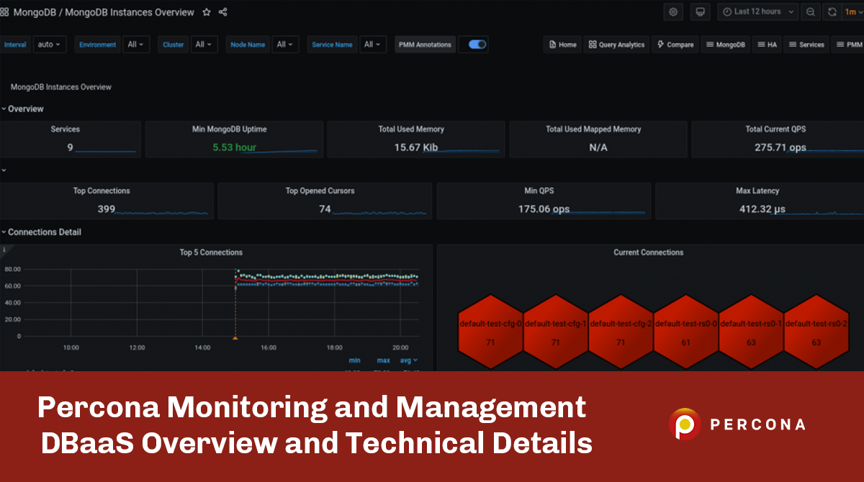Click the dashboards grid icon beside the title
This screenshot has width=864, height=482.
pyautogui.click(x=4, y=12)
